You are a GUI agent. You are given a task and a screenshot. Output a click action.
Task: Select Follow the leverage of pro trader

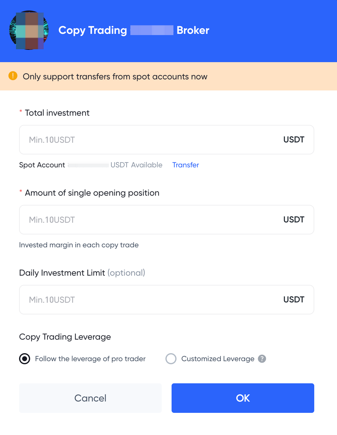pos(25,359)
